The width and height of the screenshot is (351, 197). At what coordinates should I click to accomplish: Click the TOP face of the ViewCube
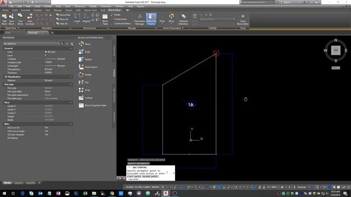point(336,50)
